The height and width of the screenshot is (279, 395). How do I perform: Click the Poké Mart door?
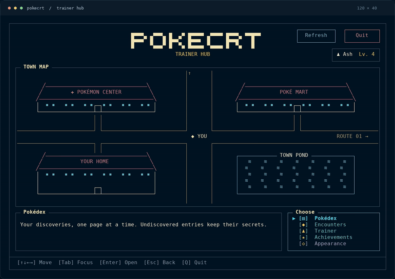point(297,109)
